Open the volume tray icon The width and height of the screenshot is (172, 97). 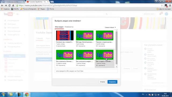coord(159,95)
